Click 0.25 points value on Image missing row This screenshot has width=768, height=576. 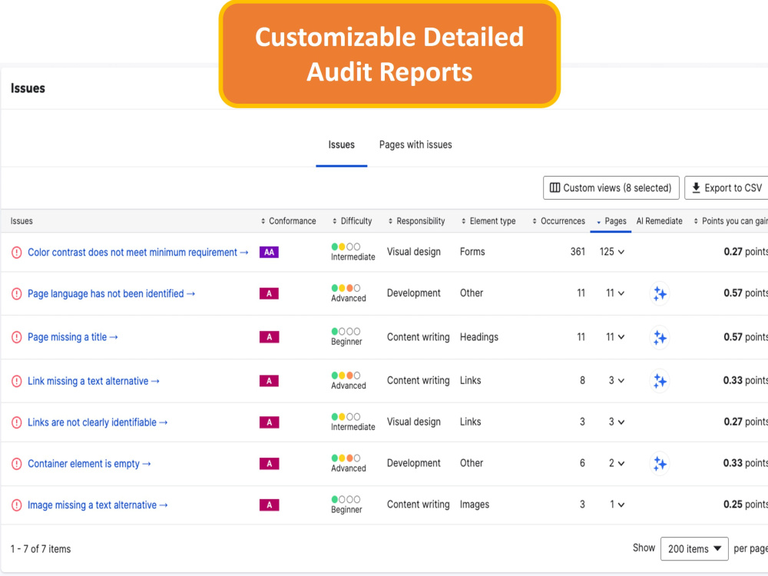746,505
